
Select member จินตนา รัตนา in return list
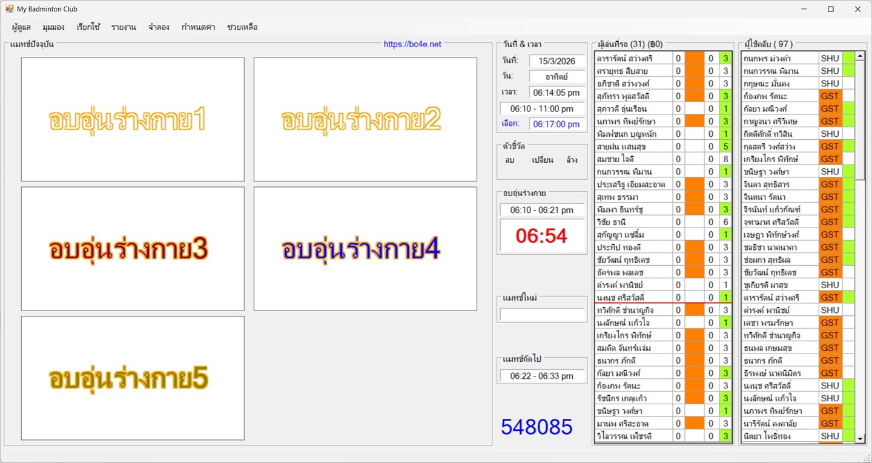(779, 197)
